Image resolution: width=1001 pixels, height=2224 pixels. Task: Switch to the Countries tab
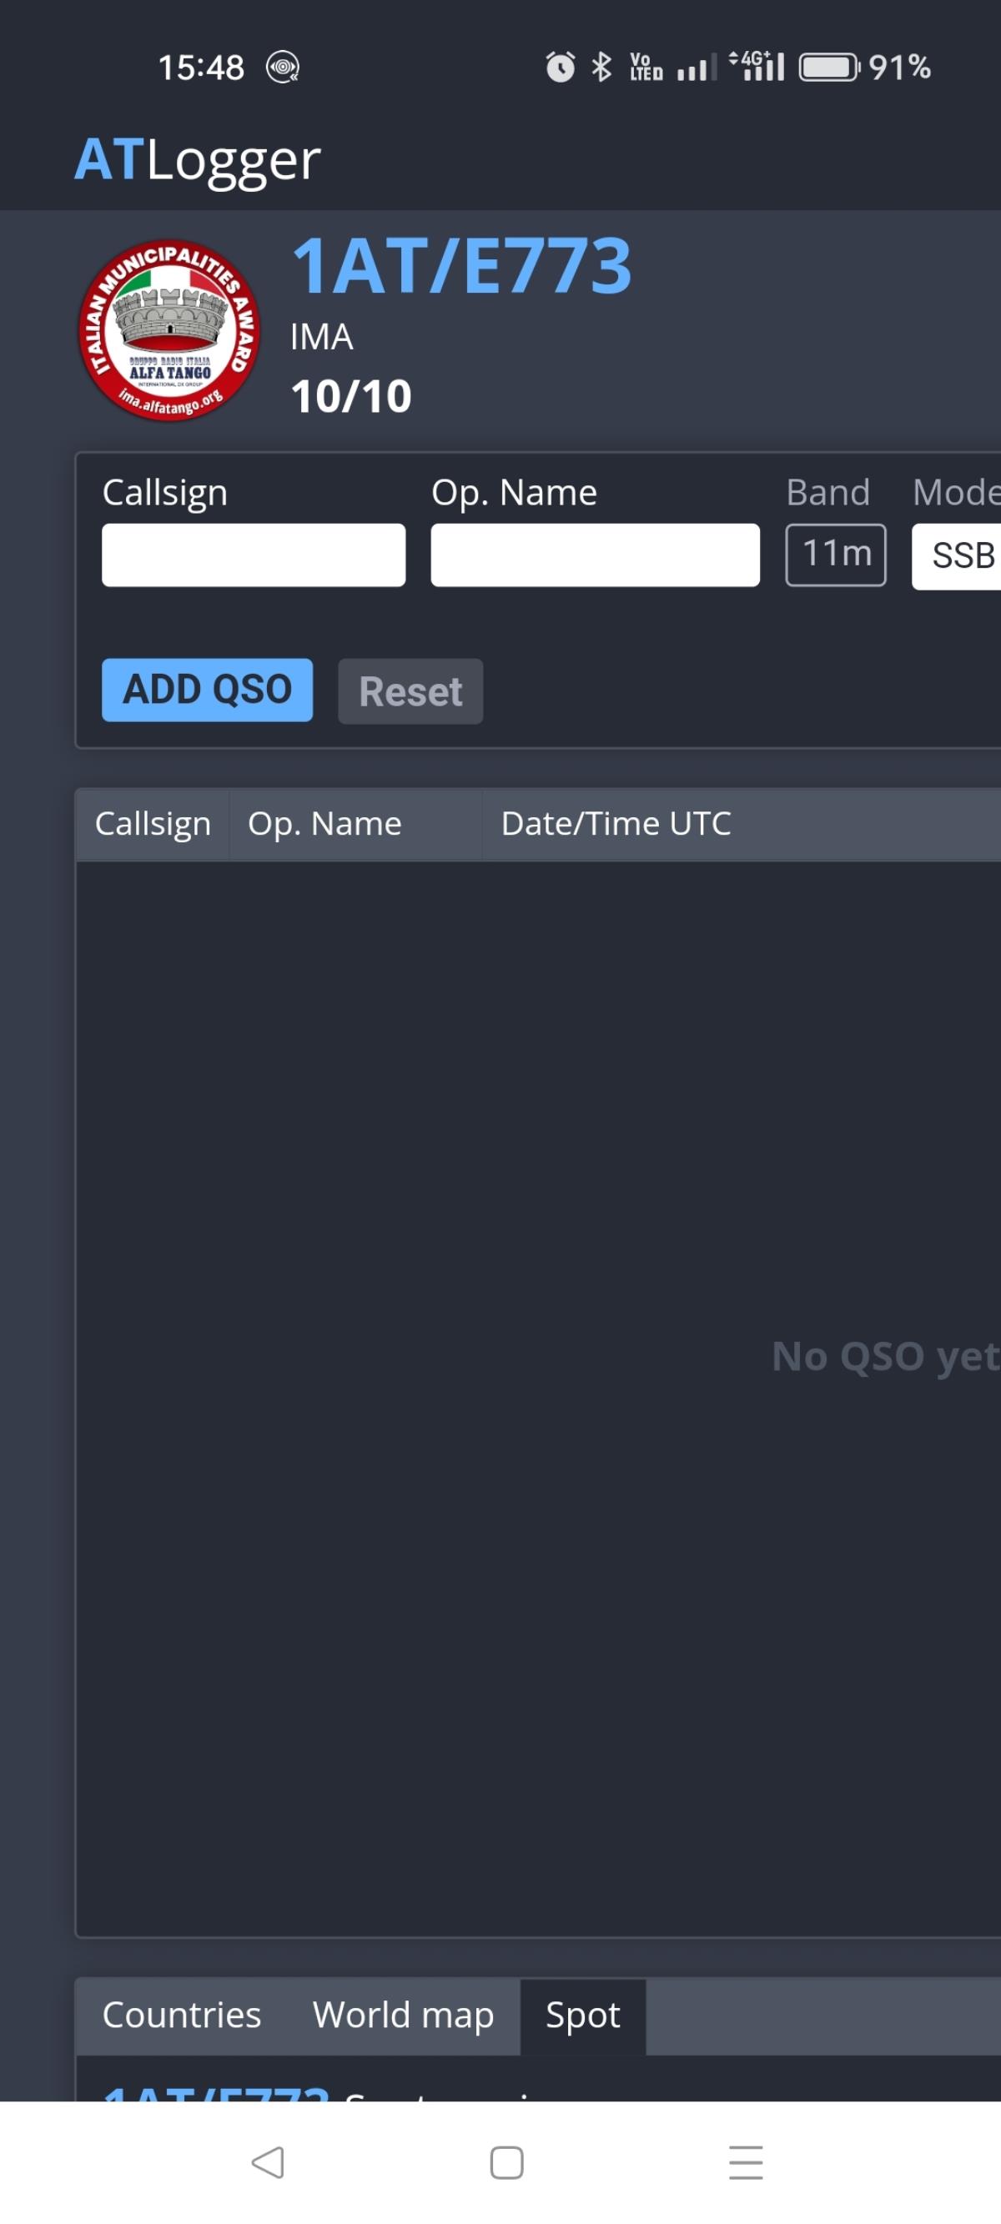(181, 2015)
